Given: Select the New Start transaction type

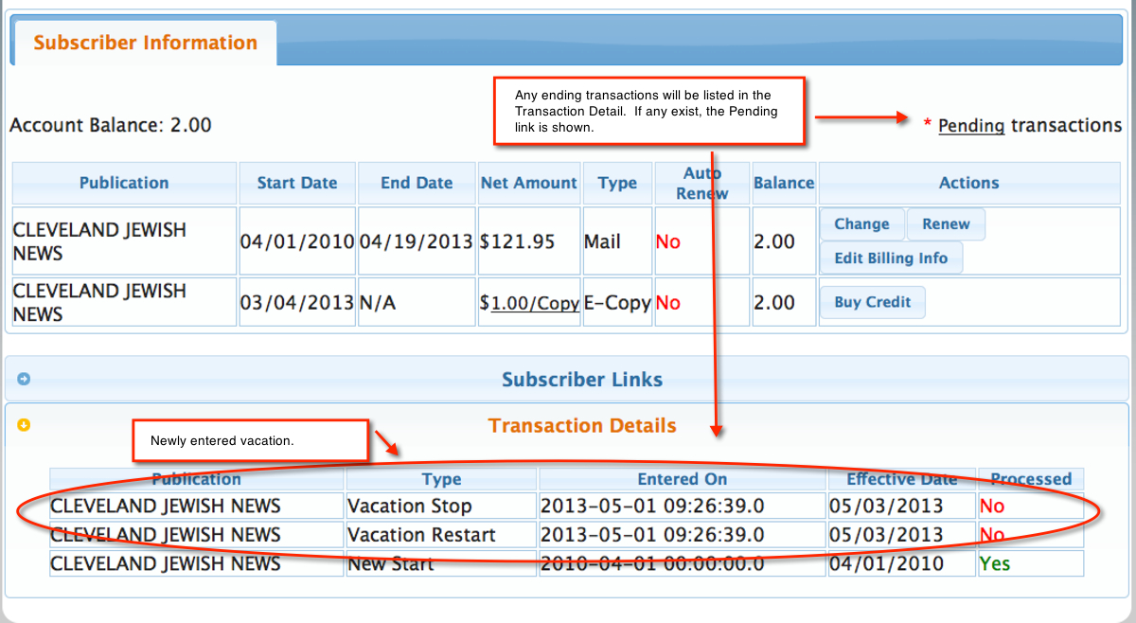Looking at the screenshot, I should click(391, 564).
